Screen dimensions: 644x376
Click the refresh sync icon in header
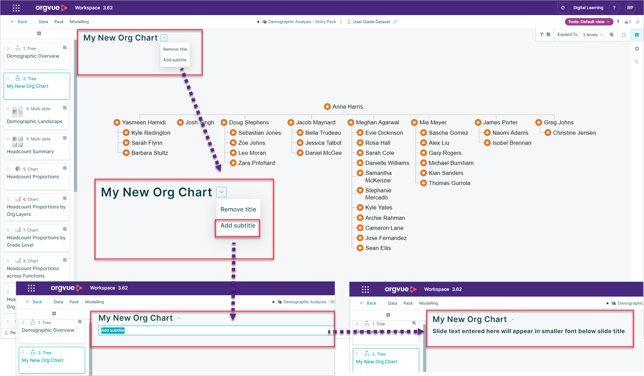(x=563, y=8)
